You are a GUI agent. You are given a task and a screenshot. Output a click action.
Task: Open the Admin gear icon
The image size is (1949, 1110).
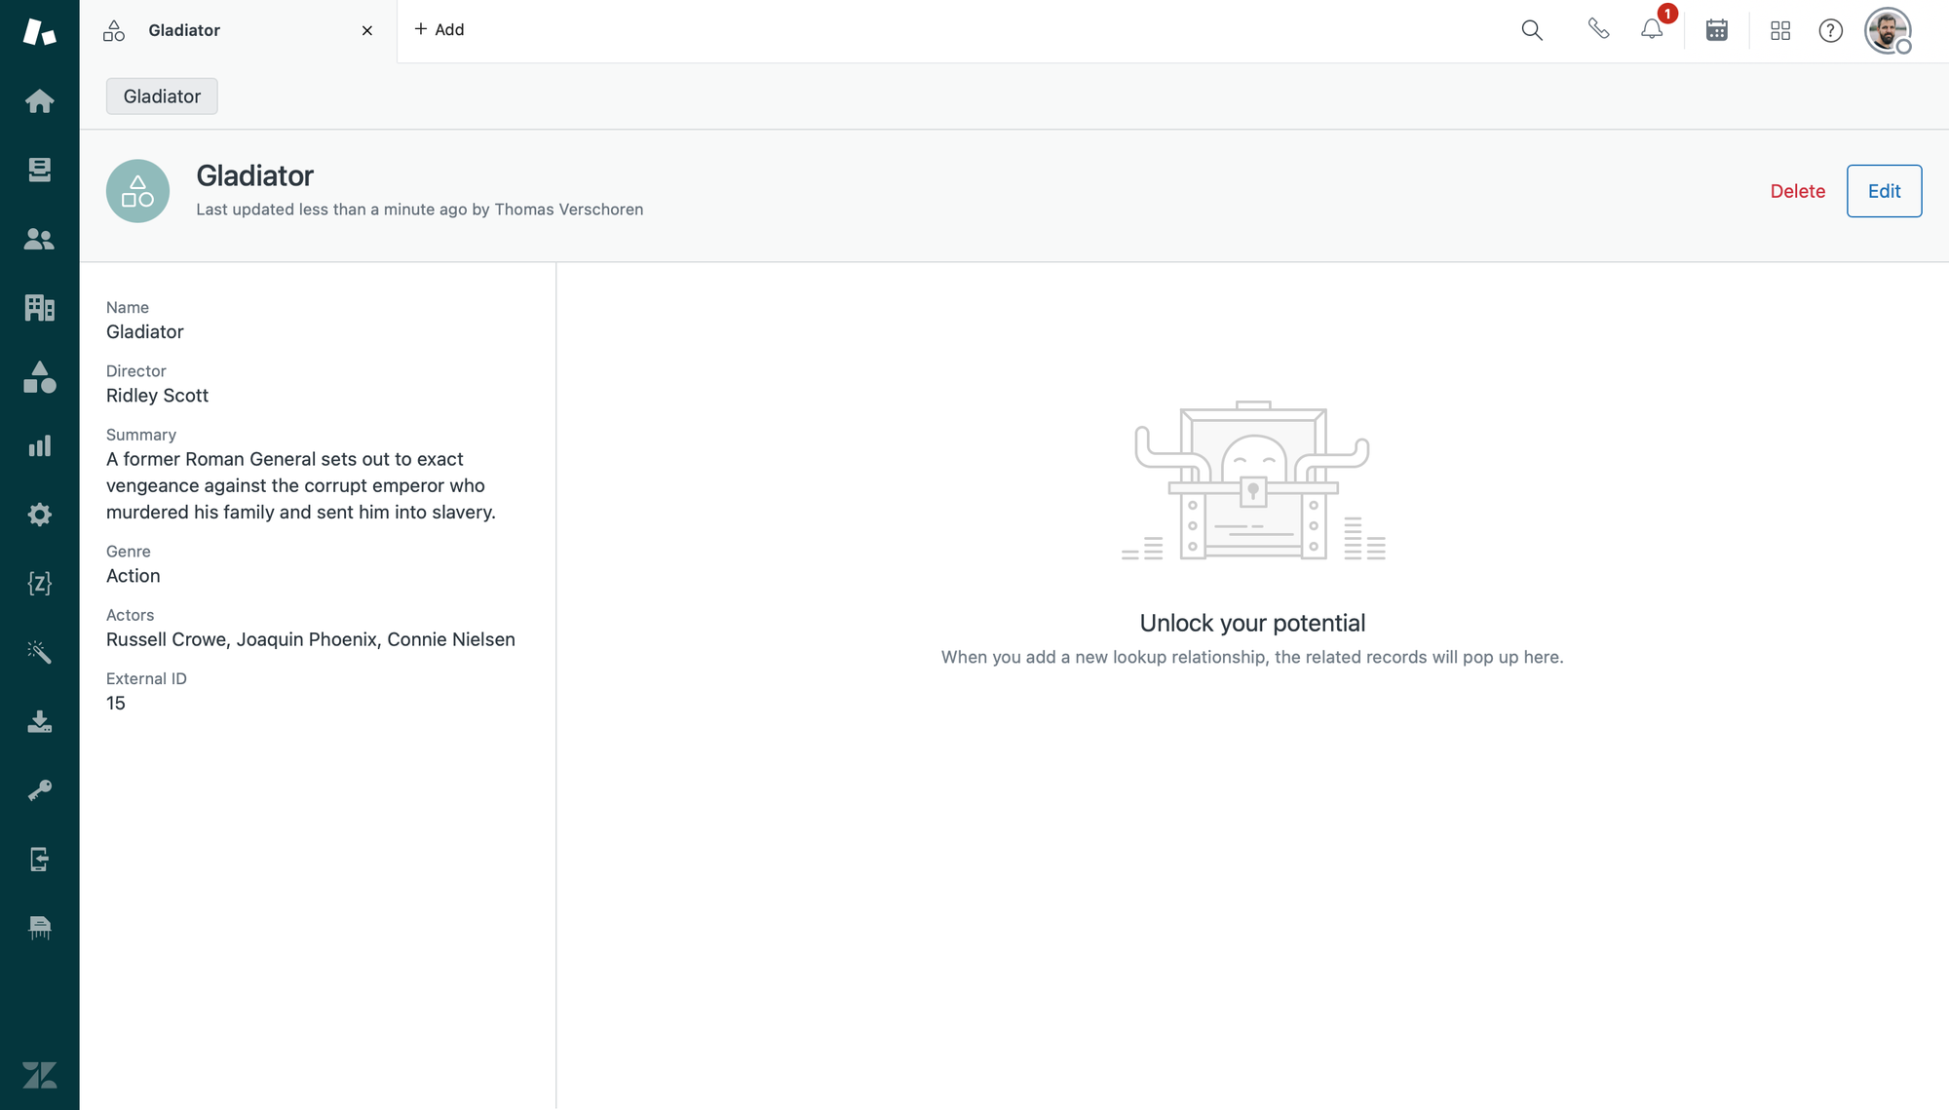pos(39,515)
